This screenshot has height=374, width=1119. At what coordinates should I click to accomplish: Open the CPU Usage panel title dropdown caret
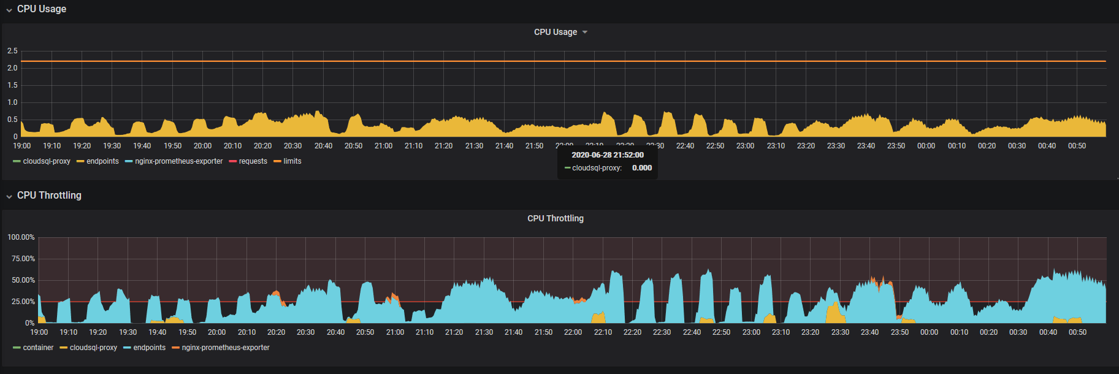pos(585,32)
